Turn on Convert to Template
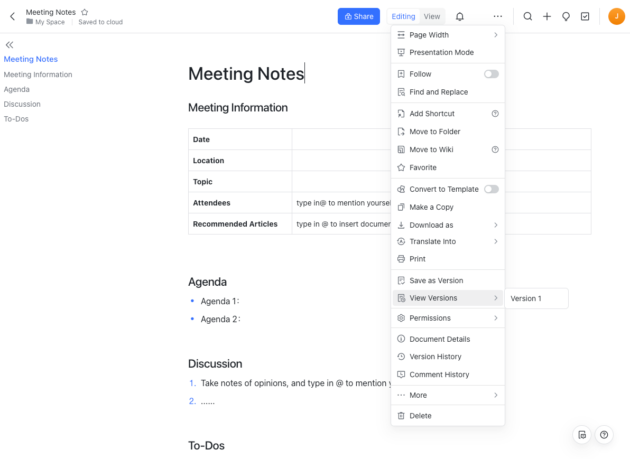Viewport: 630px width, 459px height. coord(491,189)
